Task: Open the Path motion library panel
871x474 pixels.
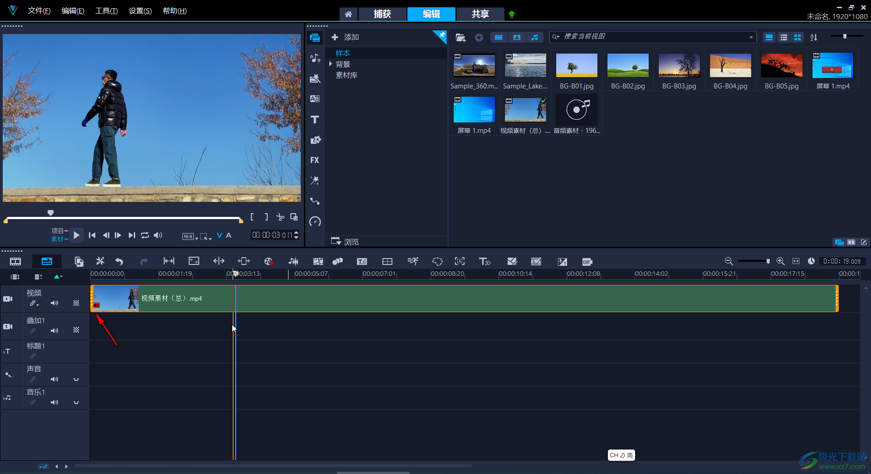Action: click(315, 201)
